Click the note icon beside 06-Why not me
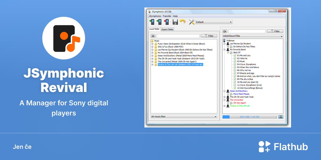Viewport: 321px width, 160px height. [x=235, y=70]
